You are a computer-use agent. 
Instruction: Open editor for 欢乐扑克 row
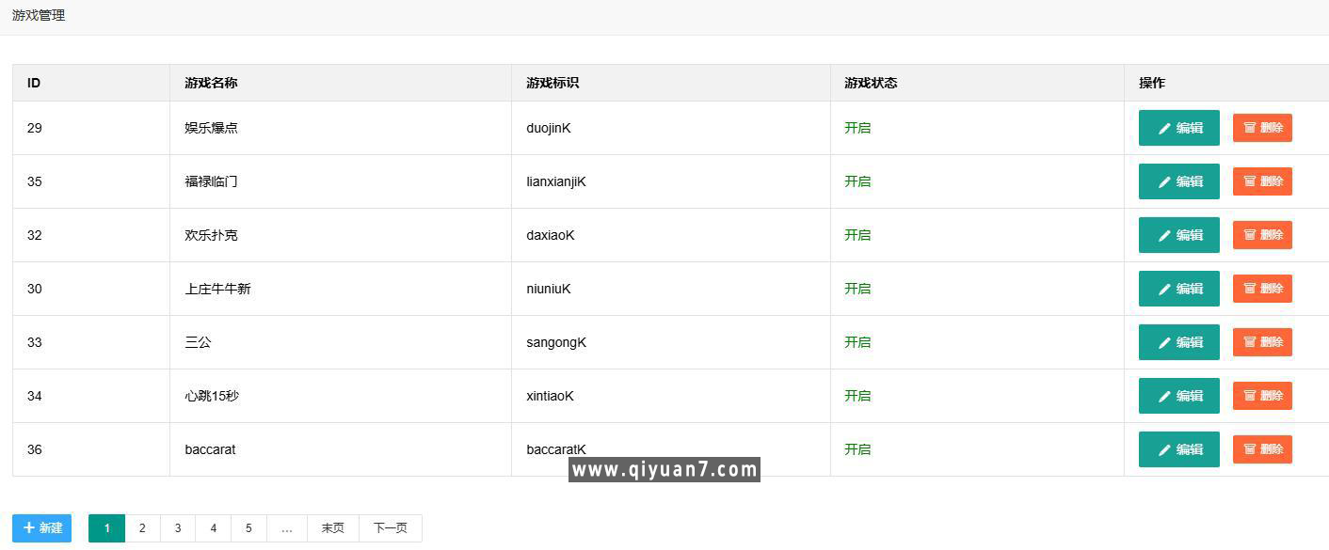tap(1178, 235)
